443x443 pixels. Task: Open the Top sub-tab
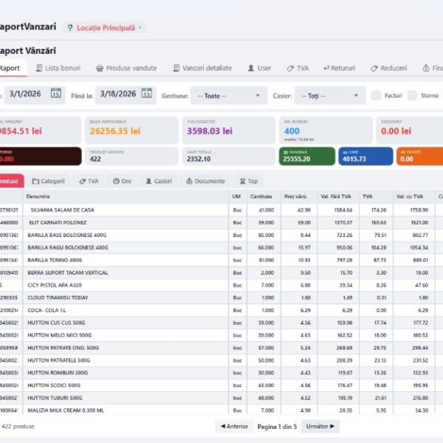249,181
